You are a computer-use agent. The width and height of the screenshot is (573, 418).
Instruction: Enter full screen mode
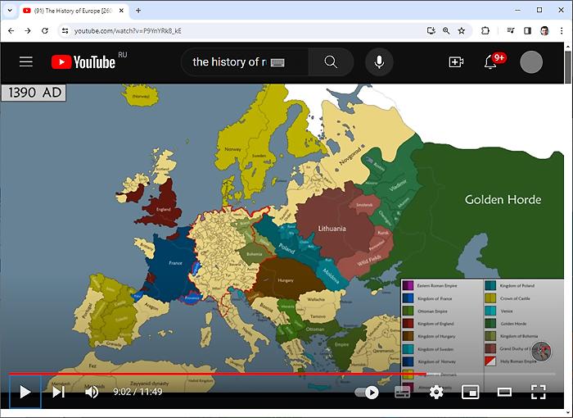539,392
